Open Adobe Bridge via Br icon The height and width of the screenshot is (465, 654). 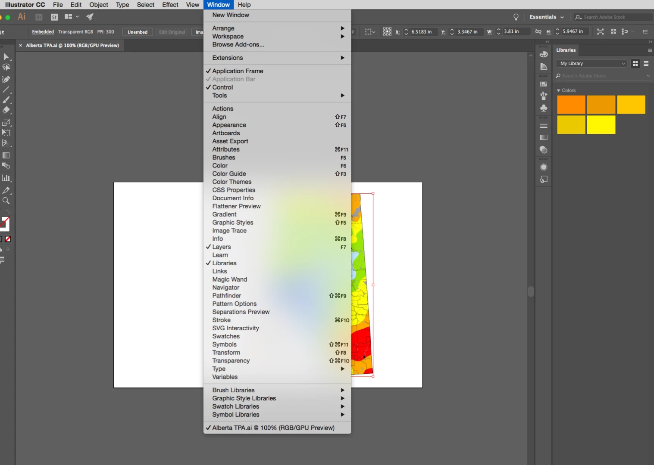[x=39, y=17]
